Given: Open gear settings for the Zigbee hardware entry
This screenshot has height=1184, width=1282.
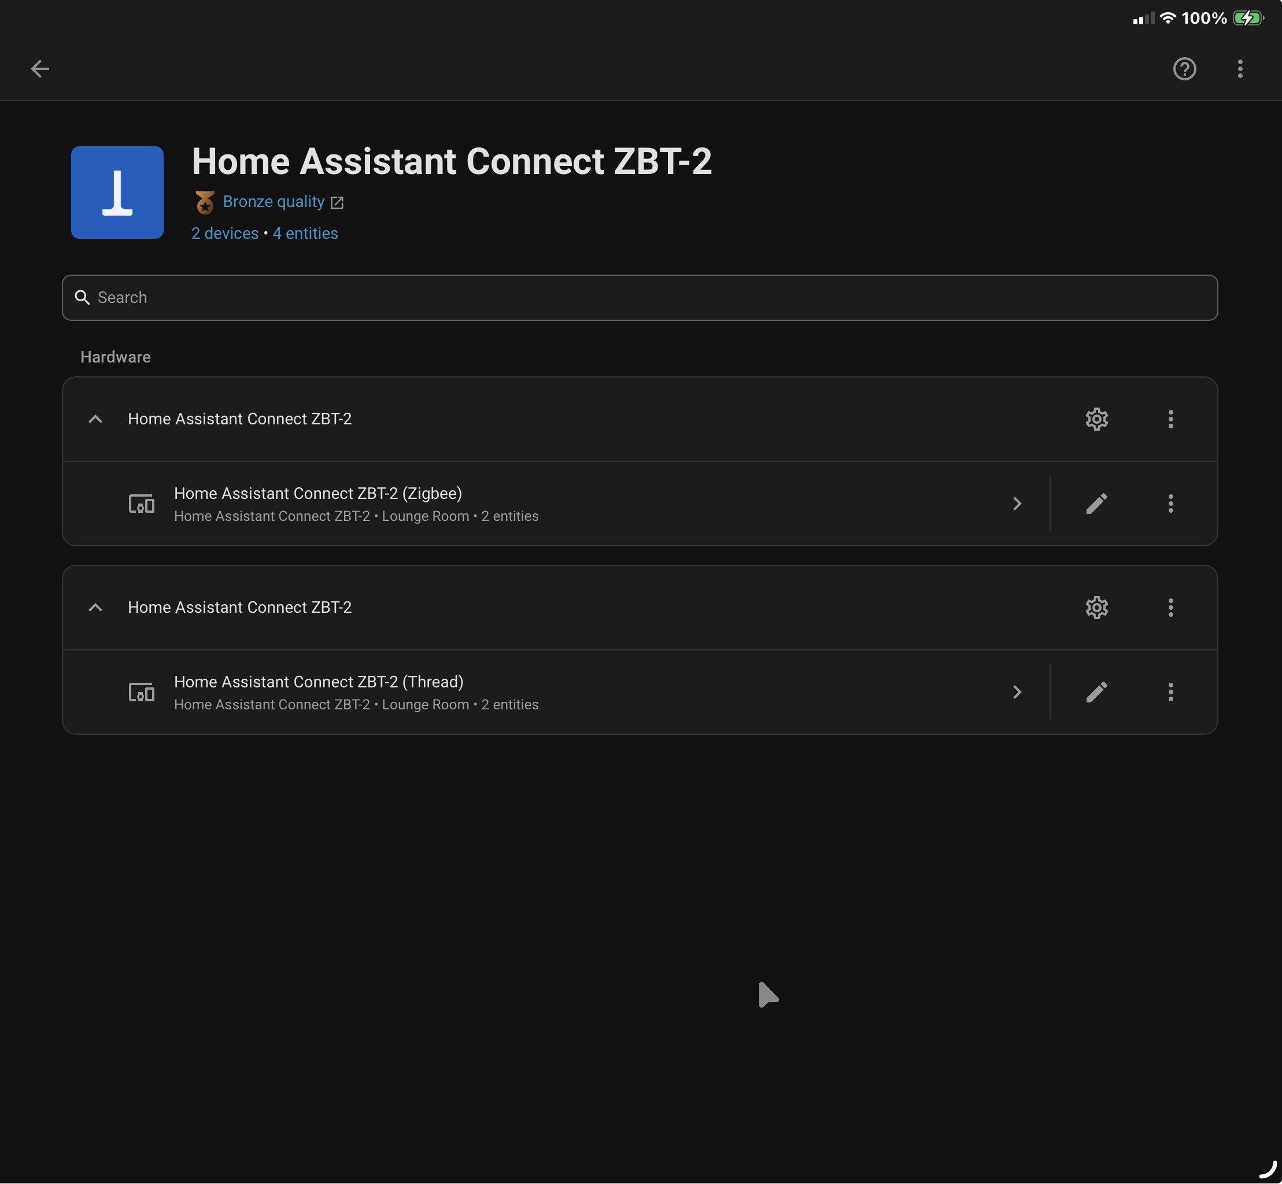Looking at the screenshot, I should click(1096, 419).
